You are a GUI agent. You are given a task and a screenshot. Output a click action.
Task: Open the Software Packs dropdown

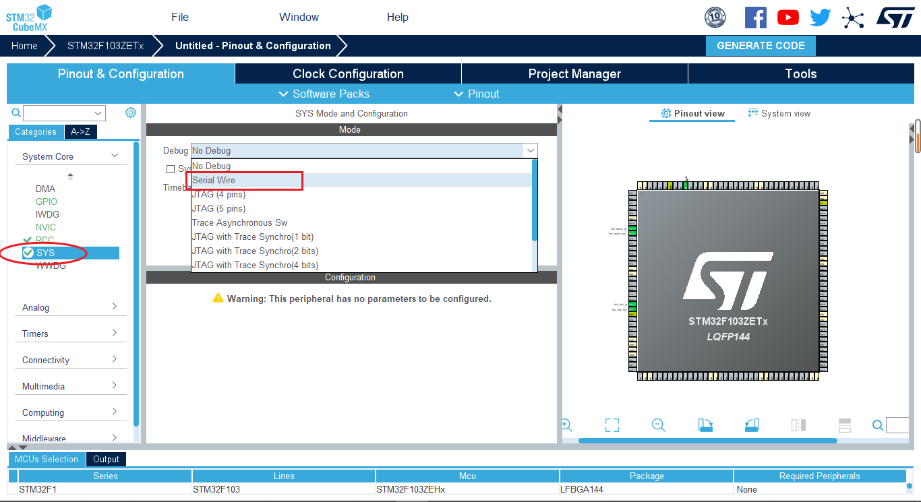(x=324, y=94)
